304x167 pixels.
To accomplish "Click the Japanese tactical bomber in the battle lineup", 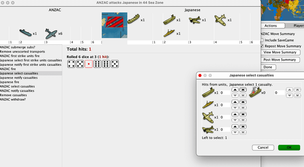I will [194, 20].
